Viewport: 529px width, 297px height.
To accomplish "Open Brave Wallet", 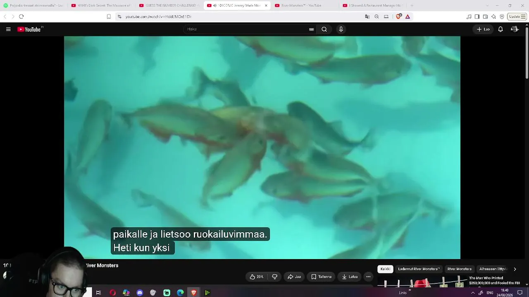I will coord(485,16).
